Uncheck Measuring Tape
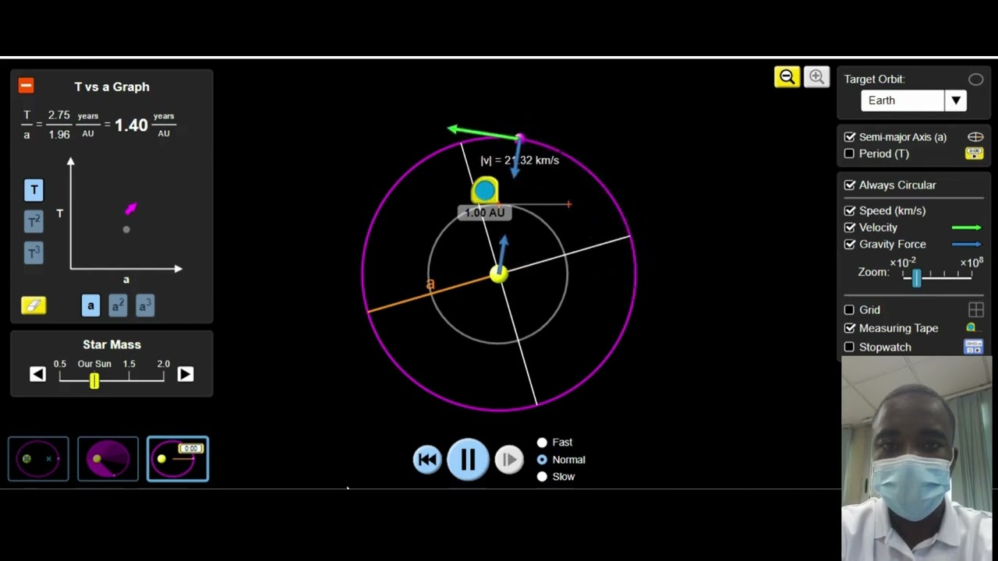This screenshot has height=561, width=998. 850,329
